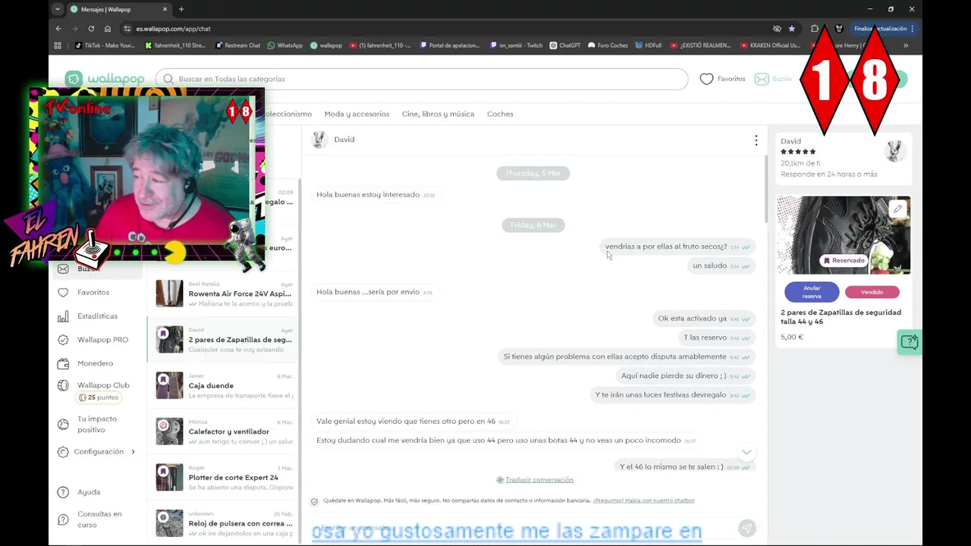This screenshot has height=546, width=971.
Task: Jump to latest messages with down chevron
Action: click(746, 452)
